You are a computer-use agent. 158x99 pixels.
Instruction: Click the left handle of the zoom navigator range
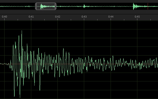point(36,6)
